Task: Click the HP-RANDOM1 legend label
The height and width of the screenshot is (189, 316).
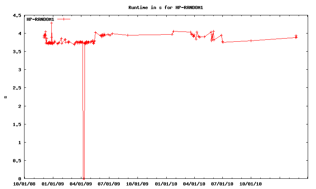Action: [40, 19]
